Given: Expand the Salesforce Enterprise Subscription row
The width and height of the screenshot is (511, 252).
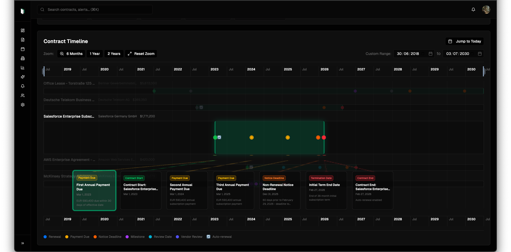Looking at the screenshot, I should click(69, 116).
